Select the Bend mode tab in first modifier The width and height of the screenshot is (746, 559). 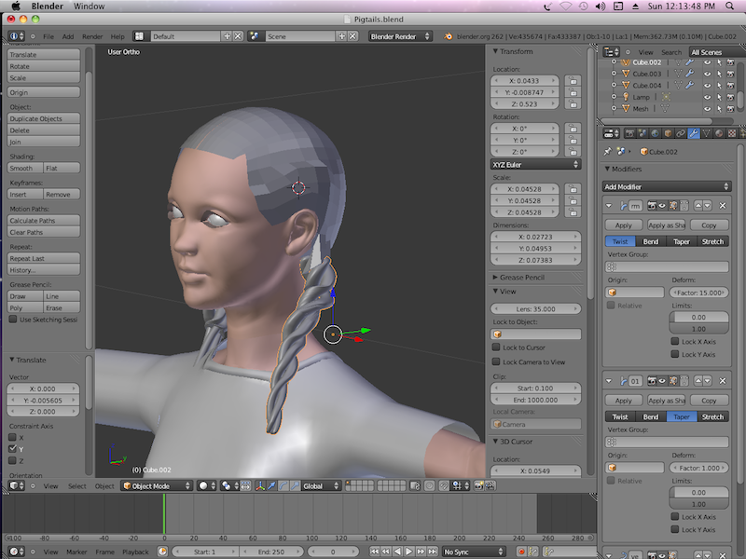651,241
